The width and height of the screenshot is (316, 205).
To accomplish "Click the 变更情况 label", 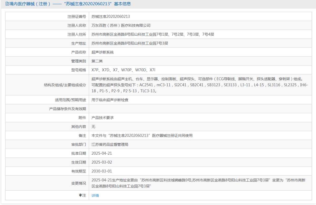I will pos(79,183).
